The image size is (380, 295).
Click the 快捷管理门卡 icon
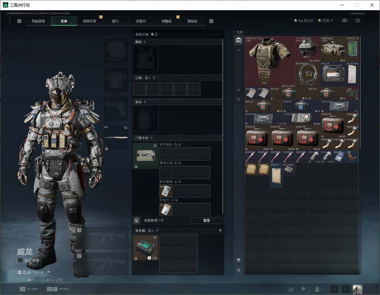pos(136,220)
